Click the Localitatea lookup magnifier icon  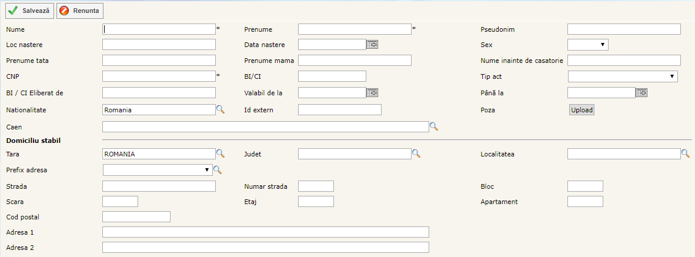[686, 153]
